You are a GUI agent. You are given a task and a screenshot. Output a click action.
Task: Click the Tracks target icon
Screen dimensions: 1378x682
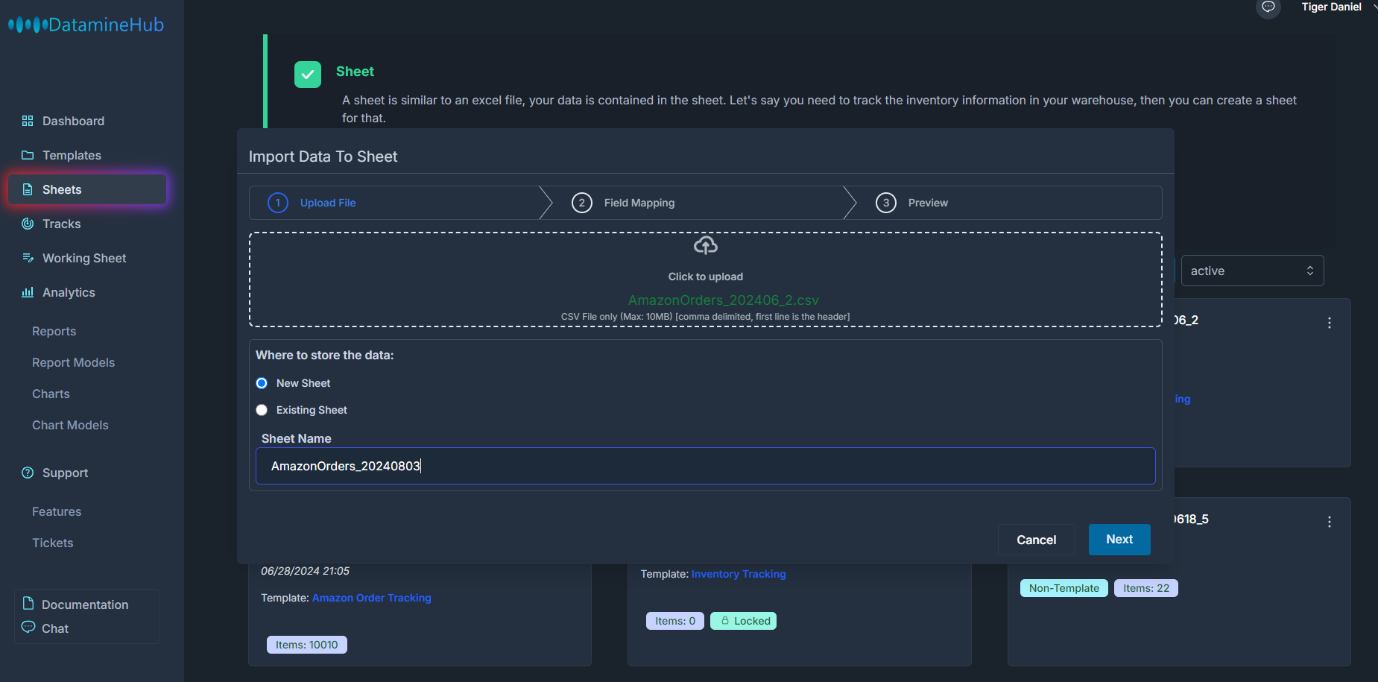28,224
